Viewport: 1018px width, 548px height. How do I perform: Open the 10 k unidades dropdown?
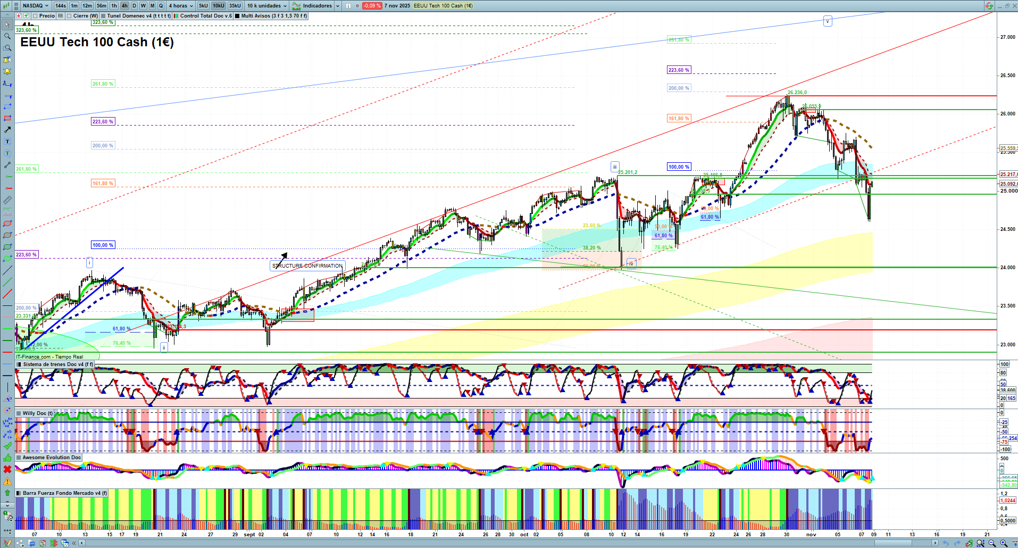(266, 6)
